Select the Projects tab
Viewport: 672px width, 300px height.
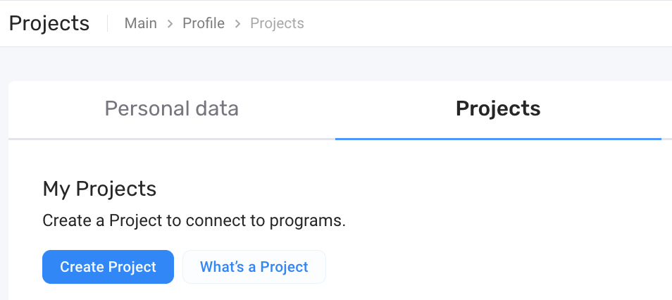tap(498, 108)
